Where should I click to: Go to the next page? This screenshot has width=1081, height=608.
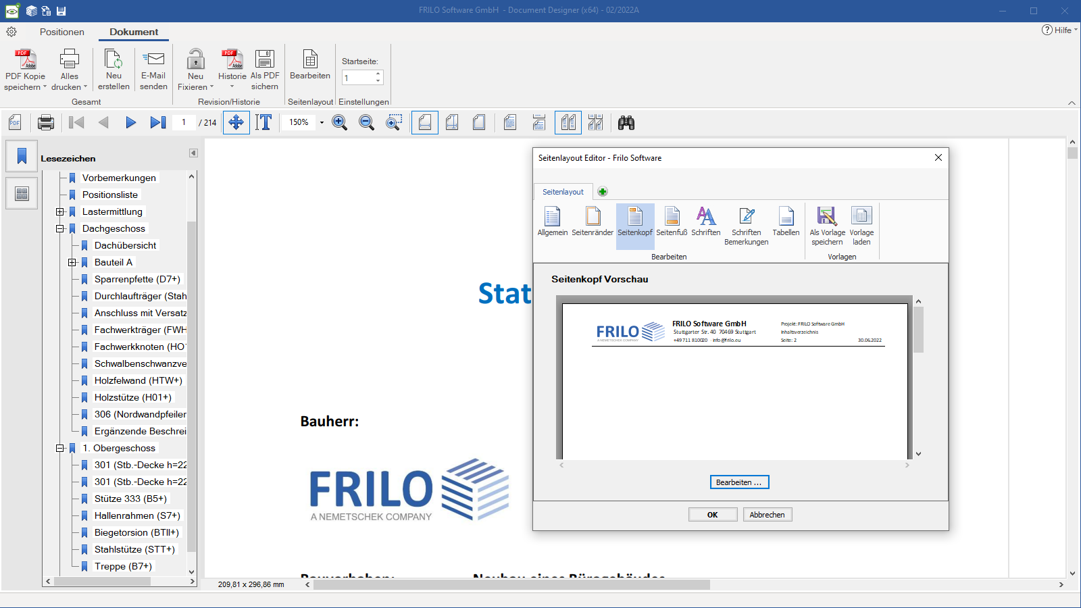[x=130, y=122]
